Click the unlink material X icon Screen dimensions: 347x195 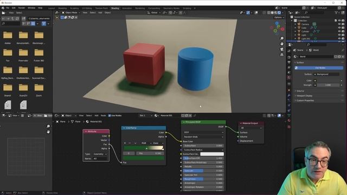[x=190, y=115]
